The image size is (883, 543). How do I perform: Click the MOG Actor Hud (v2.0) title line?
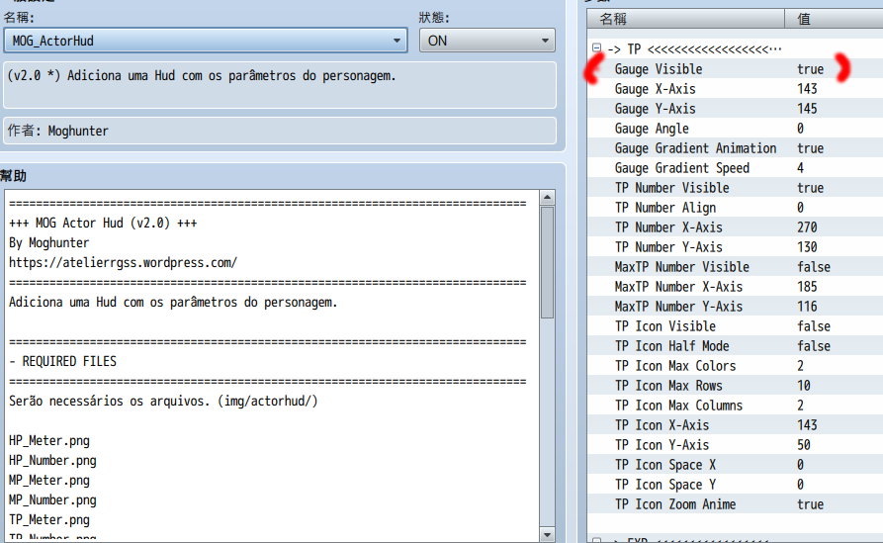pos(103,224)
